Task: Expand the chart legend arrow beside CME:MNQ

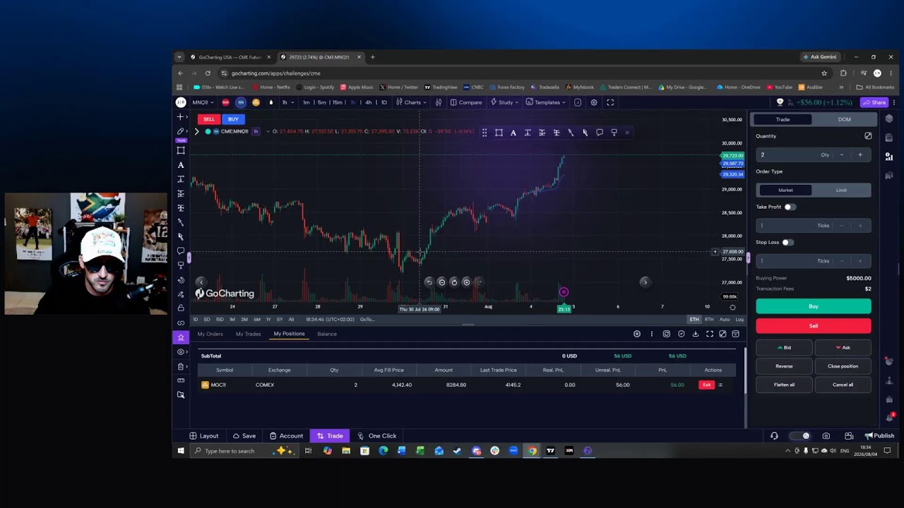Action: [x=196, y=132]
